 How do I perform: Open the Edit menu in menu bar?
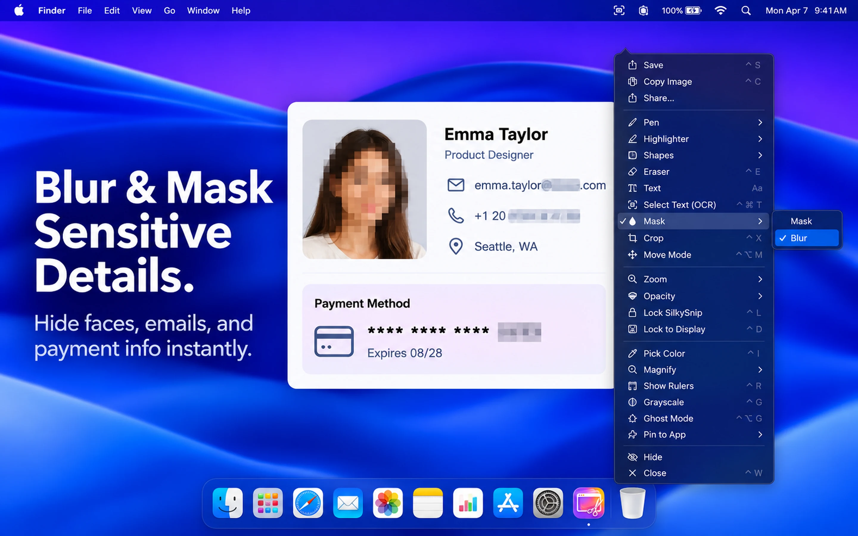click(x=112, y=11)
